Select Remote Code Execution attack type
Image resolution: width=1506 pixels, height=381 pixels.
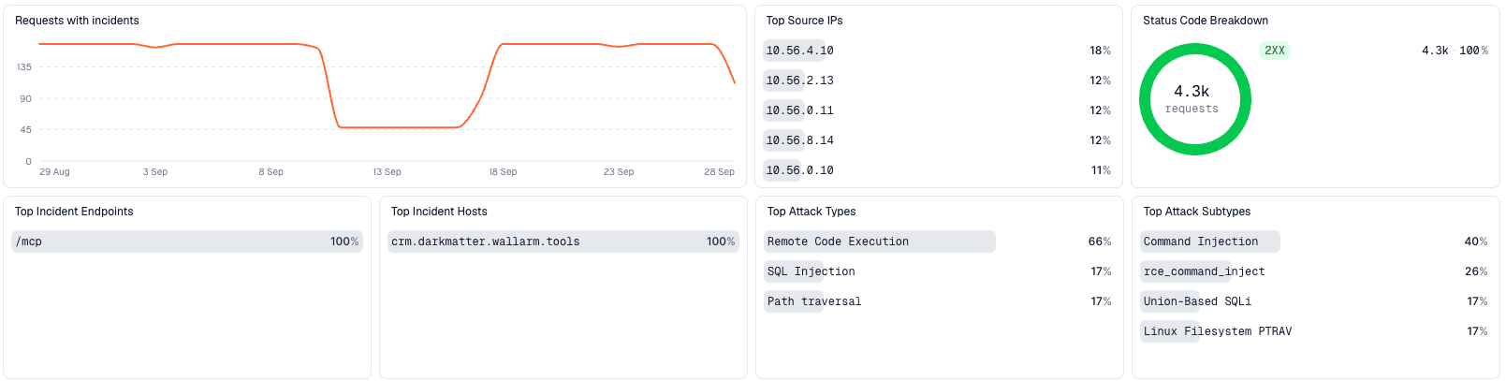[939, 242]
